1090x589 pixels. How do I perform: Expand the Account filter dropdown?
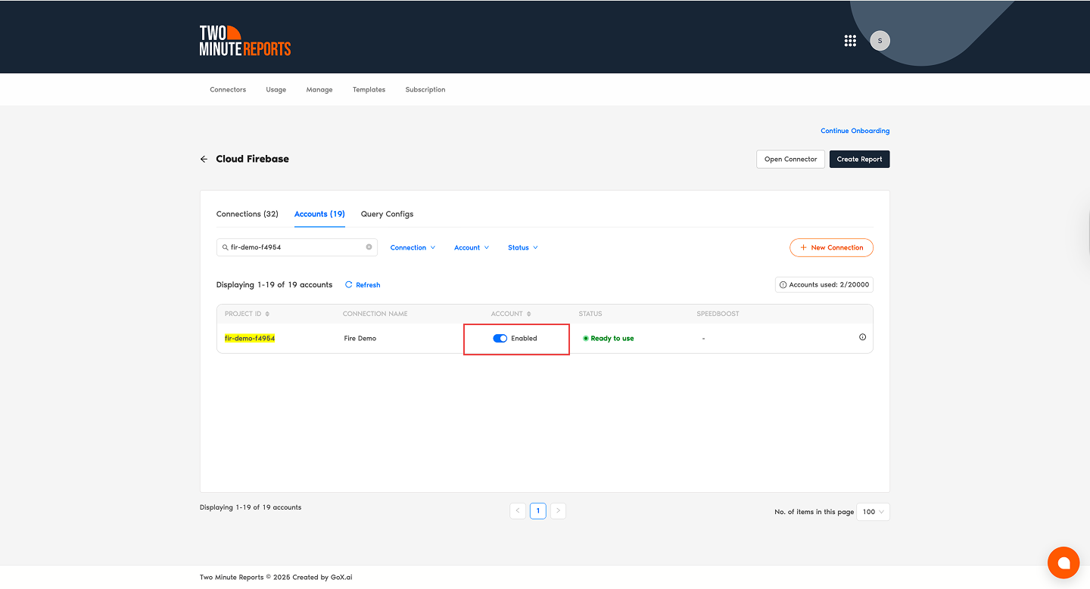click(x=472, y=248)
